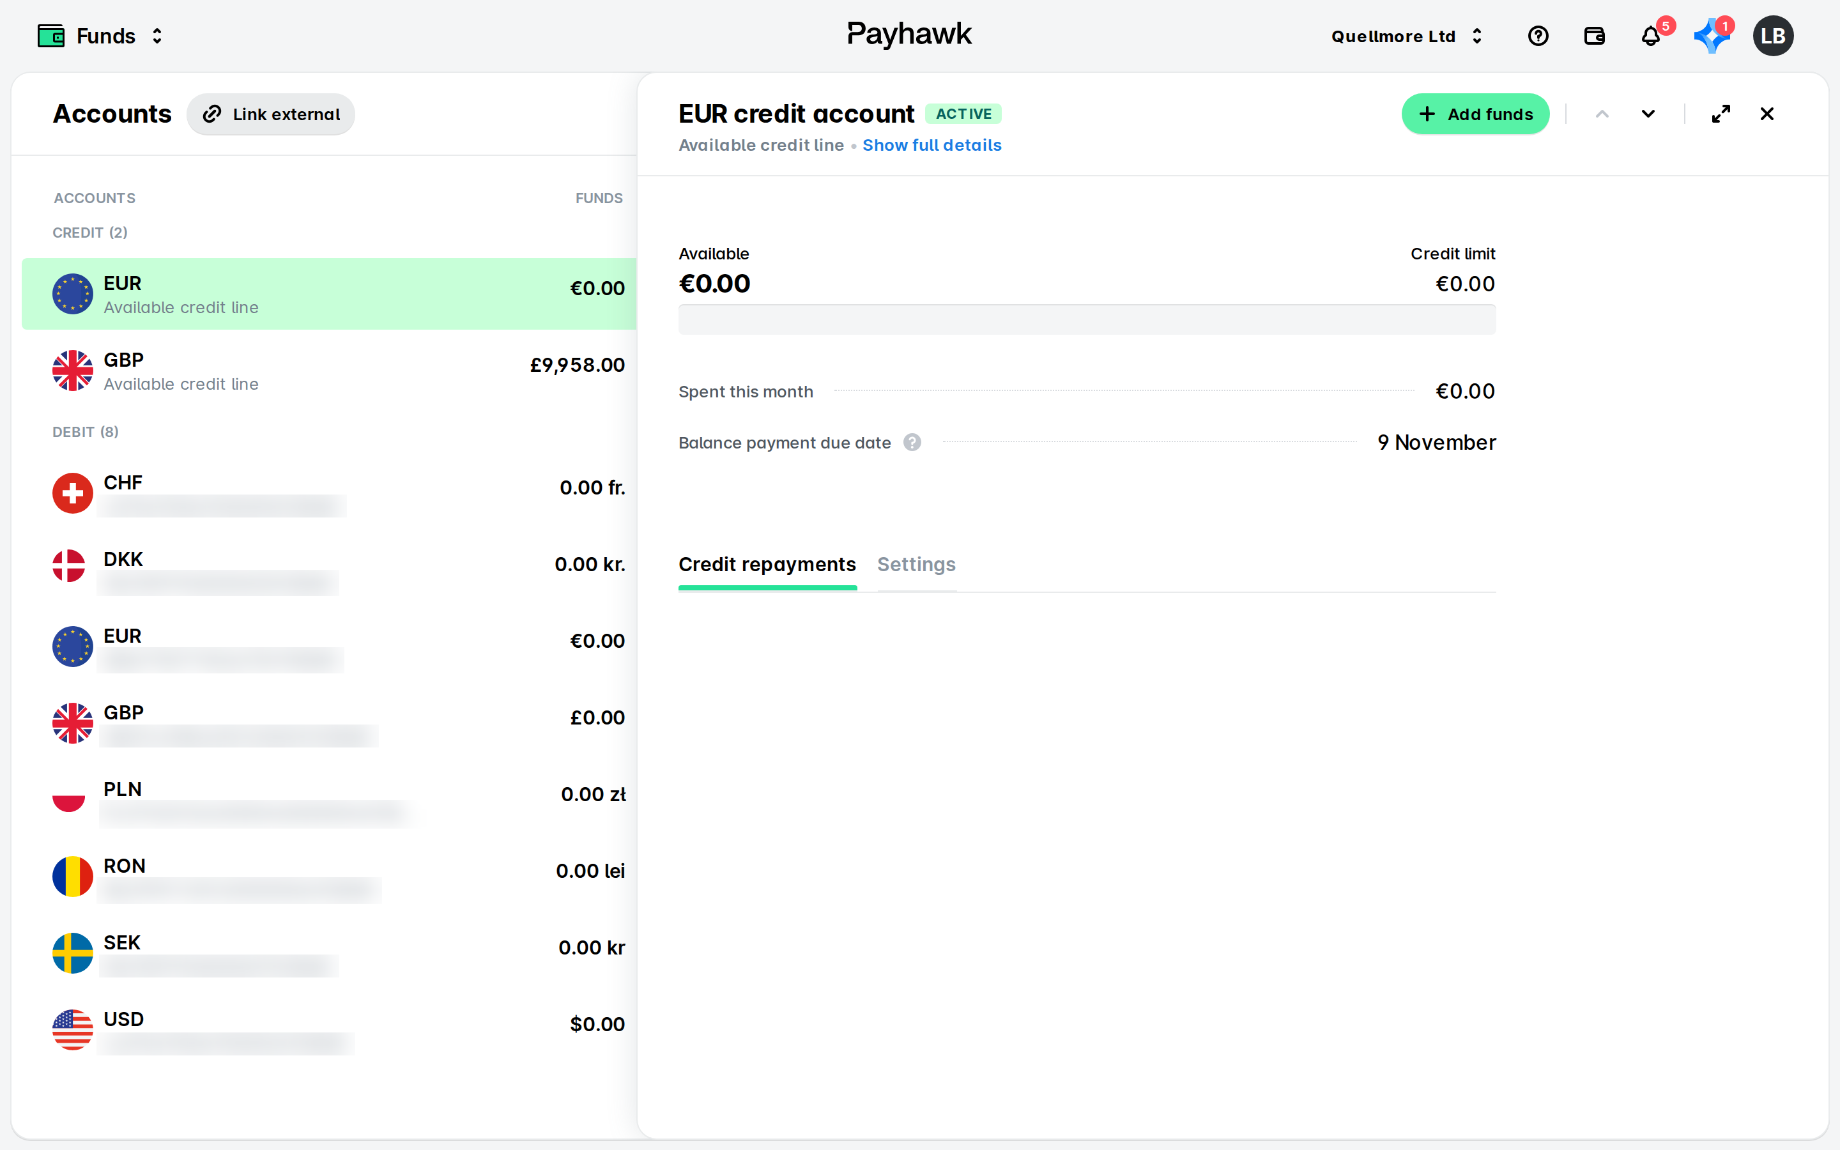Image resolution: width=1840 pixels, height=1150 pixels.
Task: Click the Show full details link
Action: 931,145
